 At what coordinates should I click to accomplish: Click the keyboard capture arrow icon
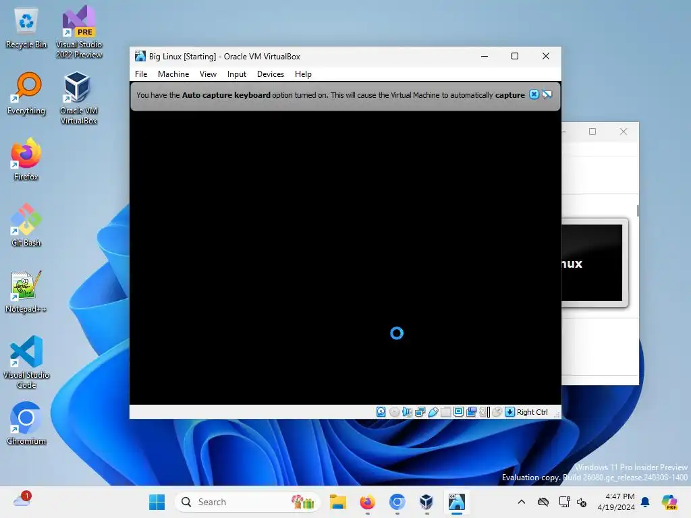pyautogui.click(x=509, y=412)
